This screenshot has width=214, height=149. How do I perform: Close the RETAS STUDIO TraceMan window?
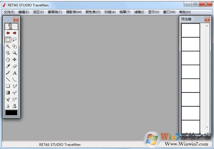click(x=206, y=4)
